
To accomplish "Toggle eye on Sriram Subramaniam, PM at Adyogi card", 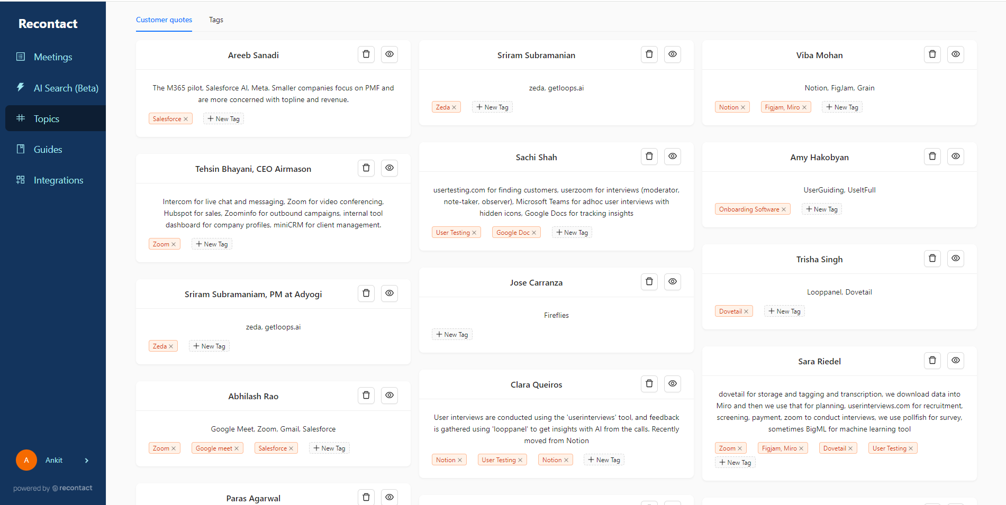I will [389, 293].
